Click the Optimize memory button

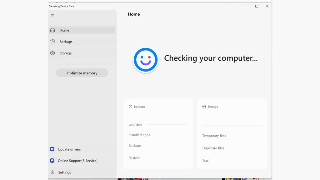coord(82,73)
